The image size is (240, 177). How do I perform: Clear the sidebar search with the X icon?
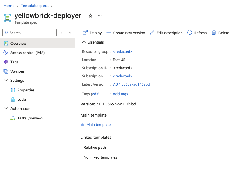click(61, 33)
